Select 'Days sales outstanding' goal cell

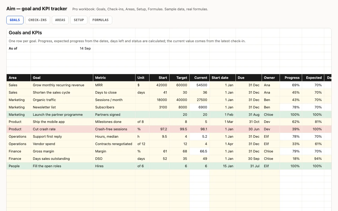(x=62, y=159)
